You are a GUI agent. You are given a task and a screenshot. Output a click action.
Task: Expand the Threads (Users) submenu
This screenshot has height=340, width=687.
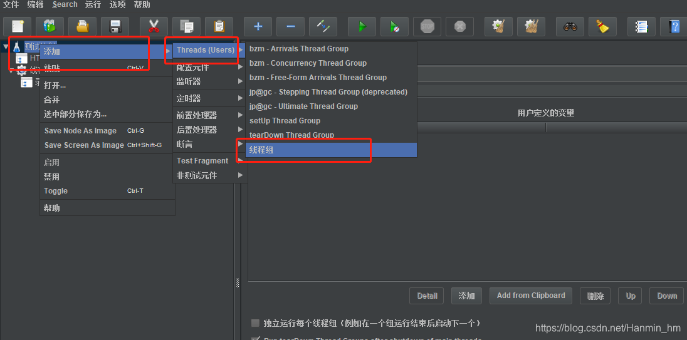pyautogui.click(x=210, y=50)
